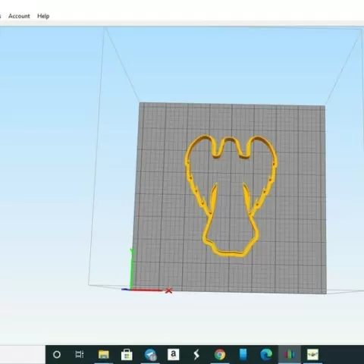Click the red X marker at axis end
Screen dimensions: 364x364
[x=169, y=290]
